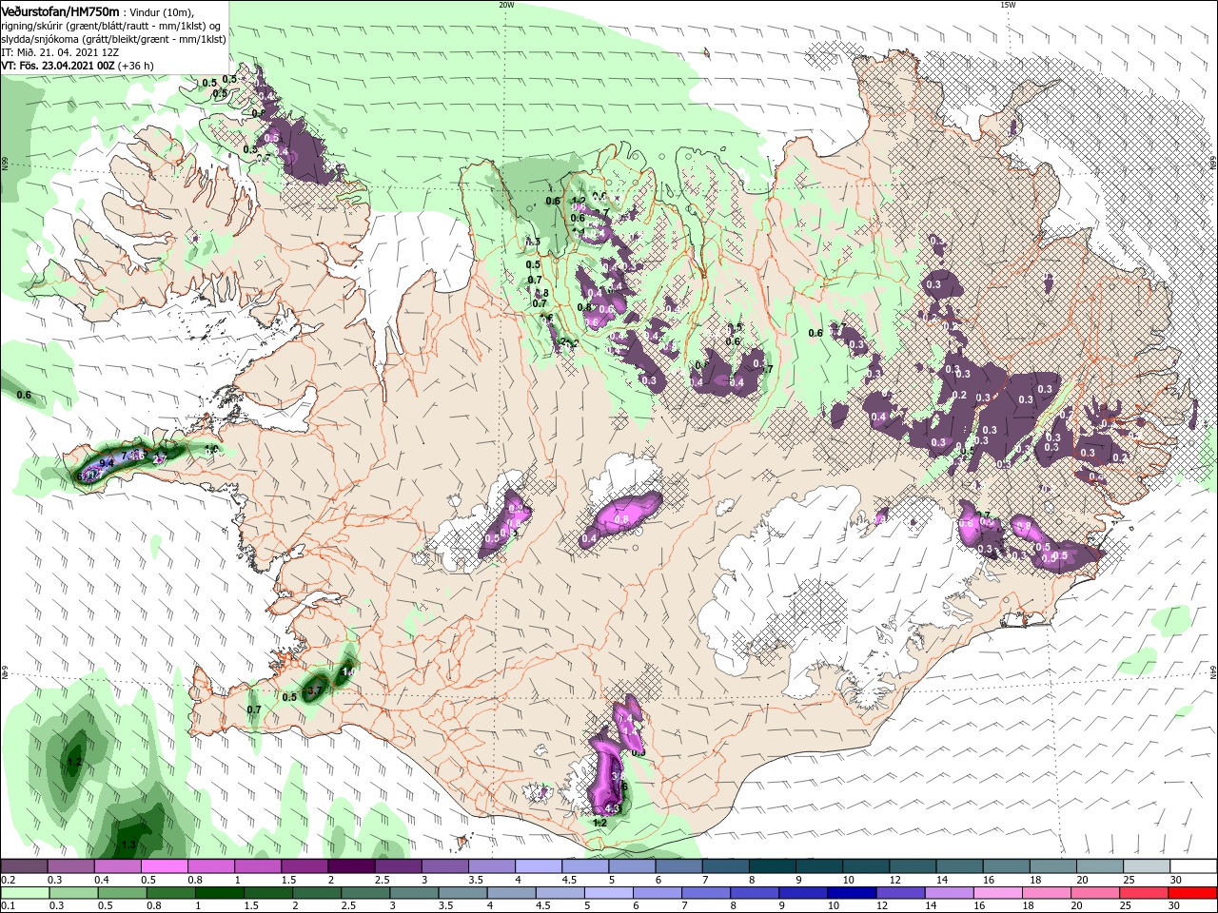Image resolution: width=1218 pixels, height=913 pixels.
Task: Click the map title "Veðurstofan/HM750m"
Action: click(61, 10)
